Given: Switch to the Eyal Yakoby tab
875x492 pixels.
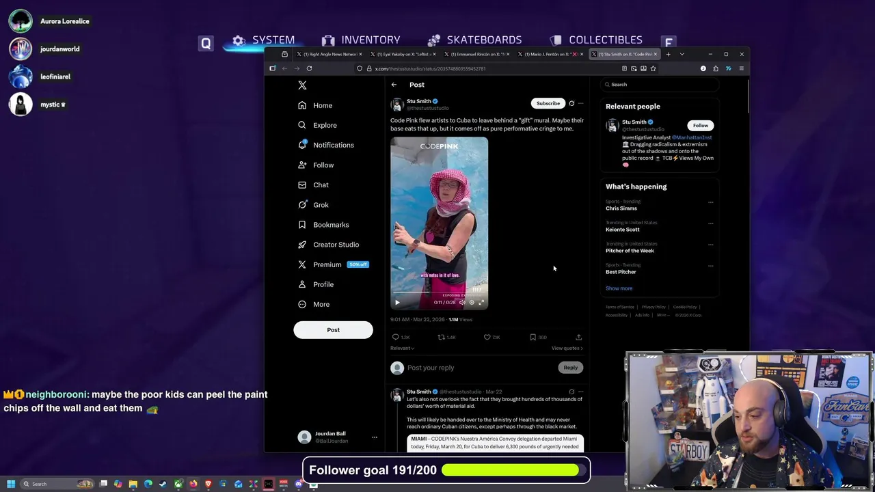Looking at the screenshot, I should tap(402, 54).
